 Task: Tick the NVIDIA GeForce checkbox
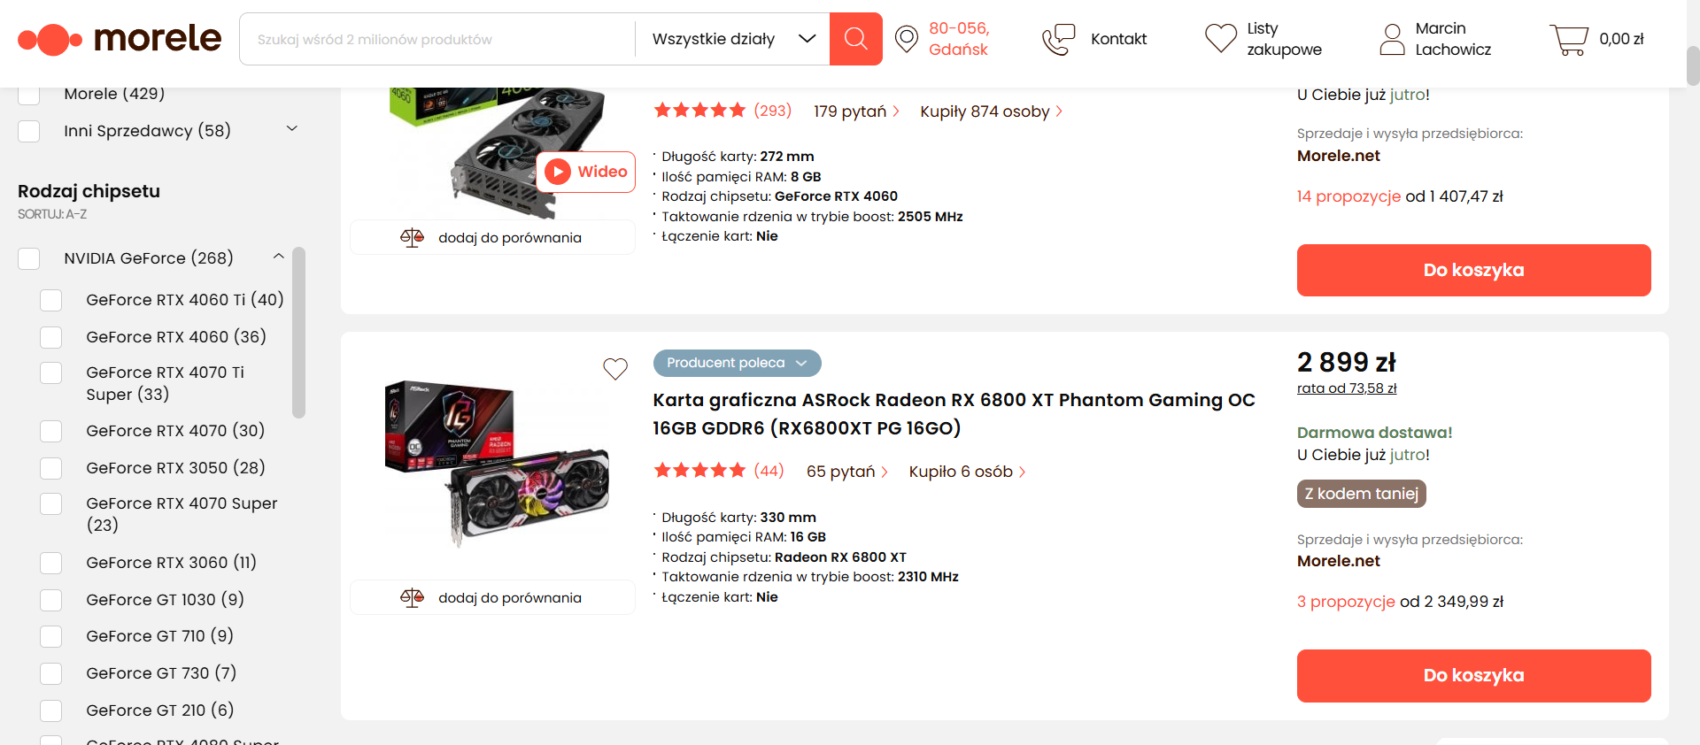click(x=29, y=258)
